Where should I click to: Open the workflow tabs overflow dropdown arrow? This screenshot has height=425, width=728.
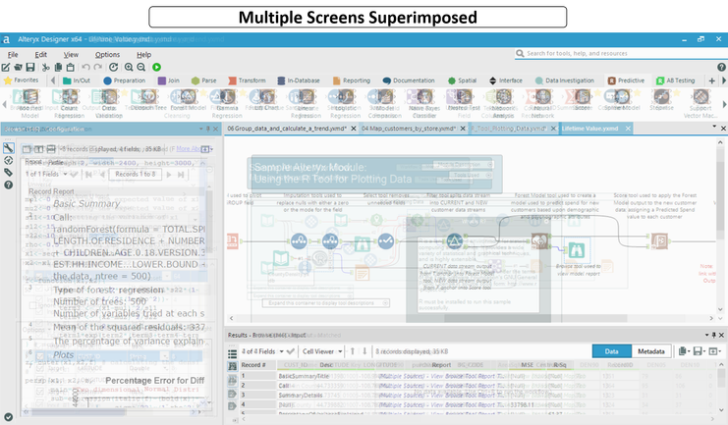[x=714, y=127]
